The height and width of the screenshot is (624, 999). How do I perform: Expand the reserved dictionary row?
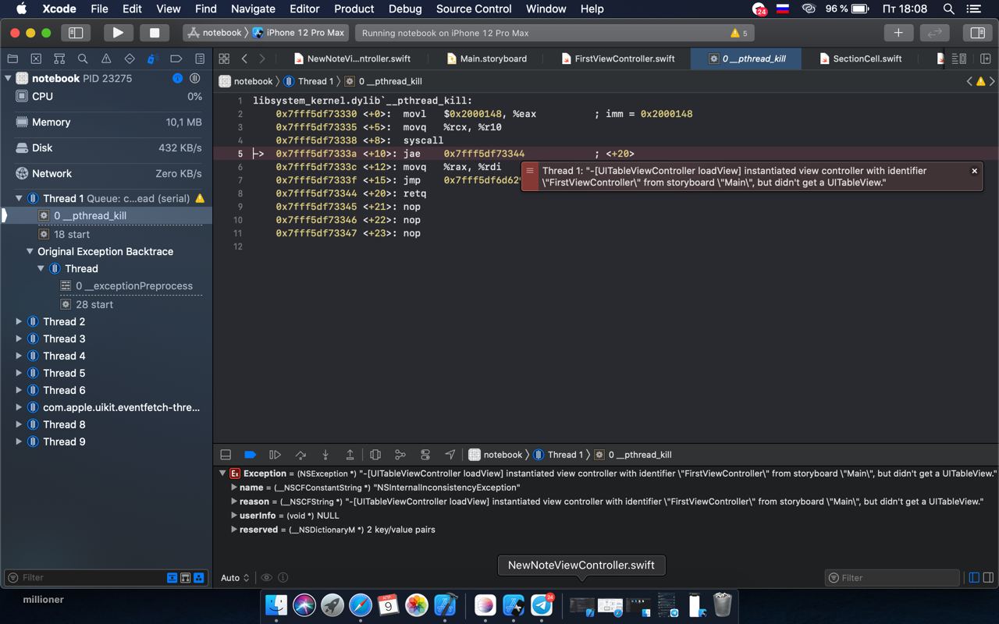234,530
